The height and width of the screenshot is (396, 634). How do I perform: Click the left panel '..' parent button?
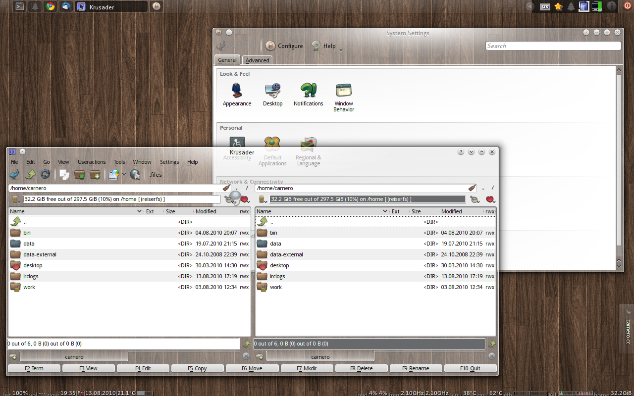(x=237, y=188)
